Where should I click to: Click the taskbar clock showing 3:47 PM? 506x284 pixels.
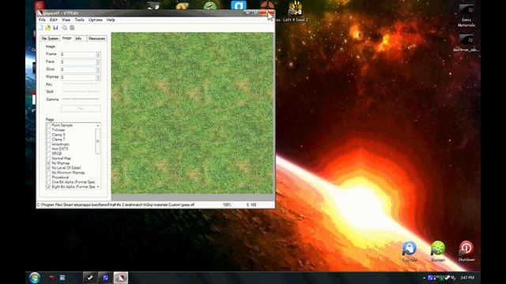(467, 278)
